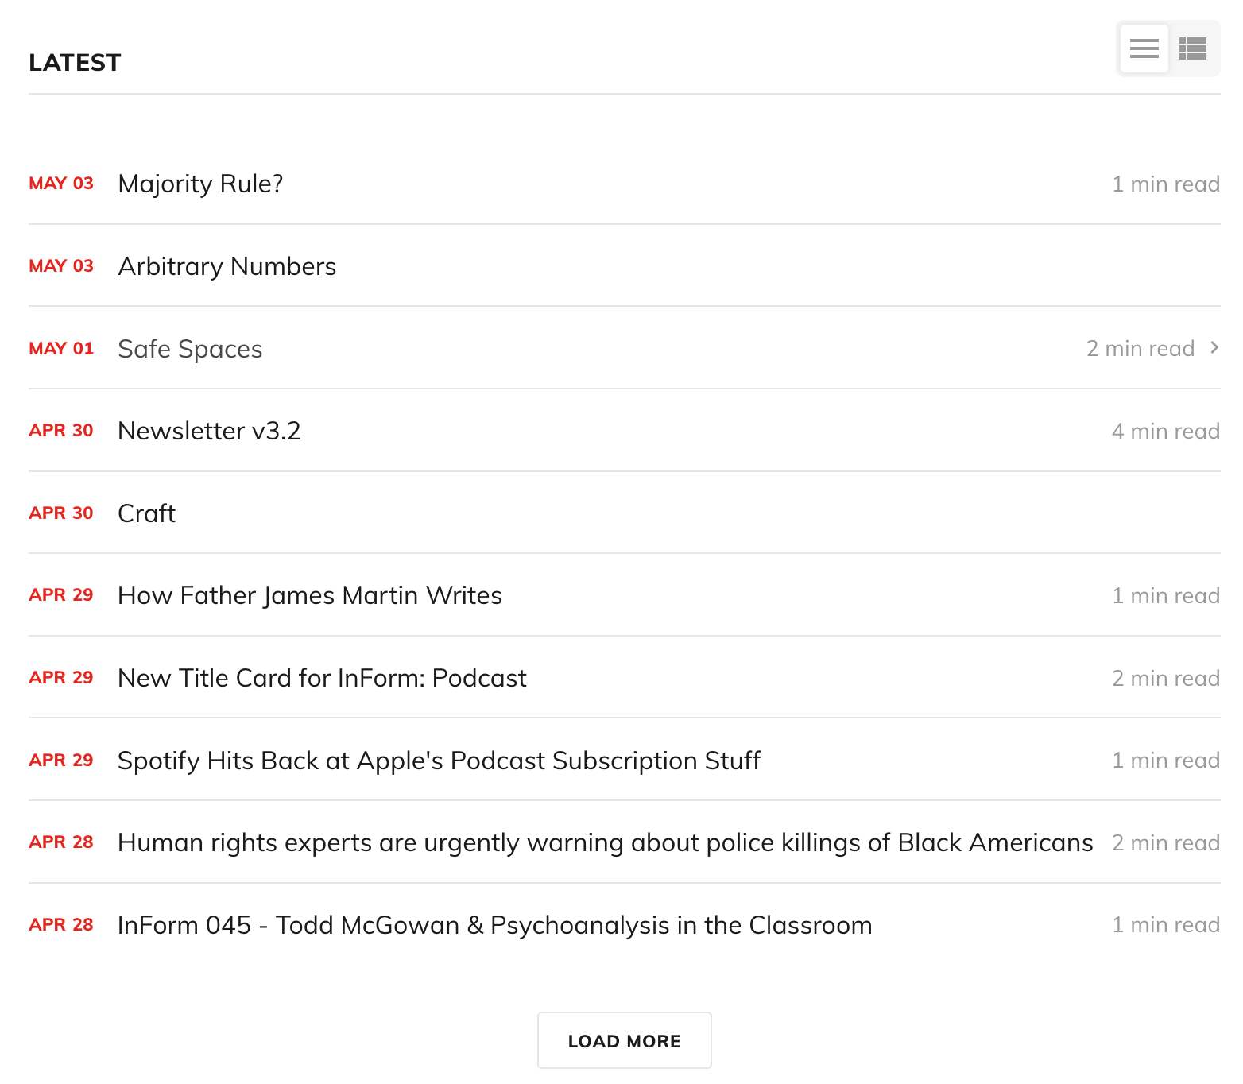The image size is (1243, 1084).
Task: Open Human rights experts warning post
Action: coord(606,842)
